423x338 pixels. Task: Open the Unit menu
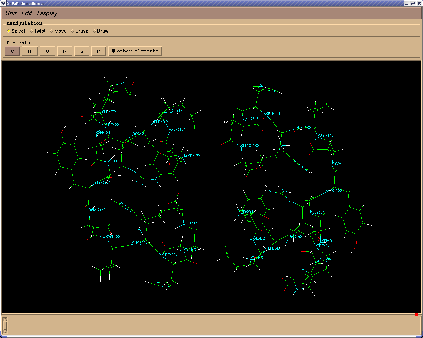point(11,13)
